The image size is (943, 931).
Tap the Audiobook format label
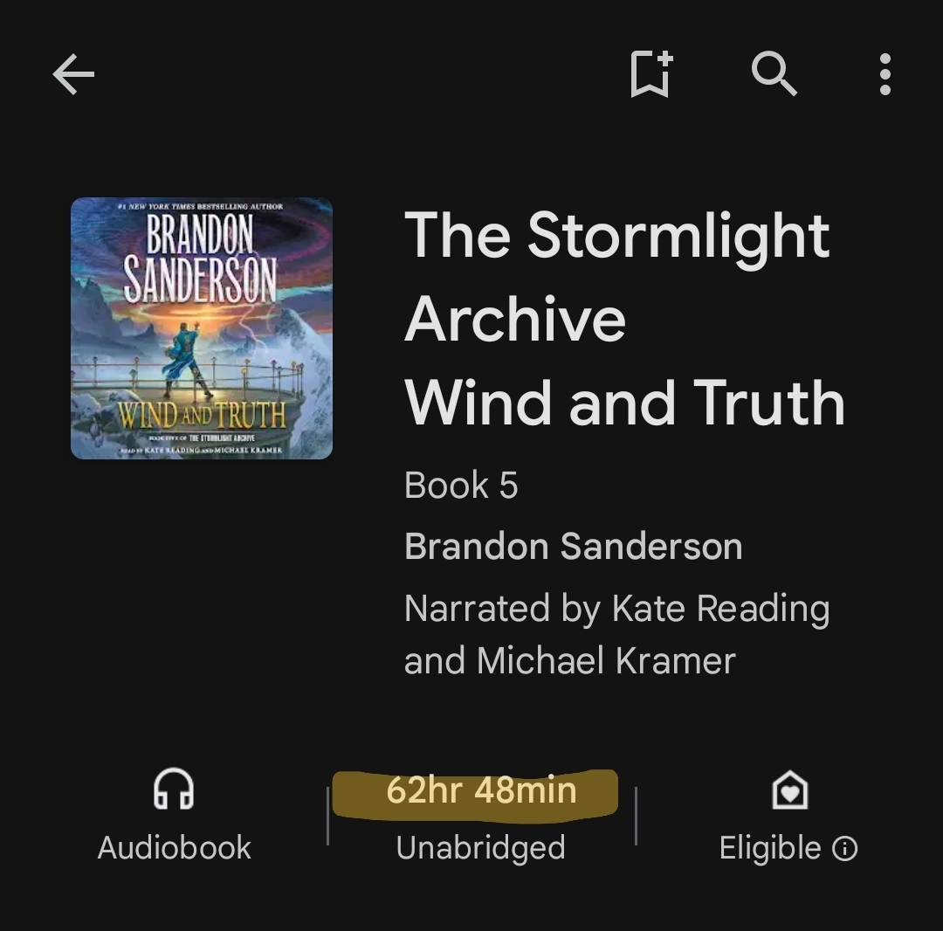coord(175,847)
